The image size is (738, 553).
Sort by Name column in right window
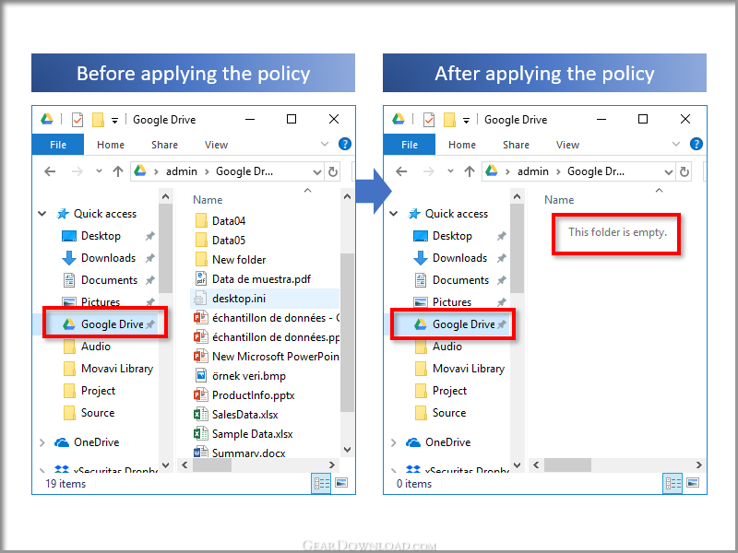(x=559, y=200)
